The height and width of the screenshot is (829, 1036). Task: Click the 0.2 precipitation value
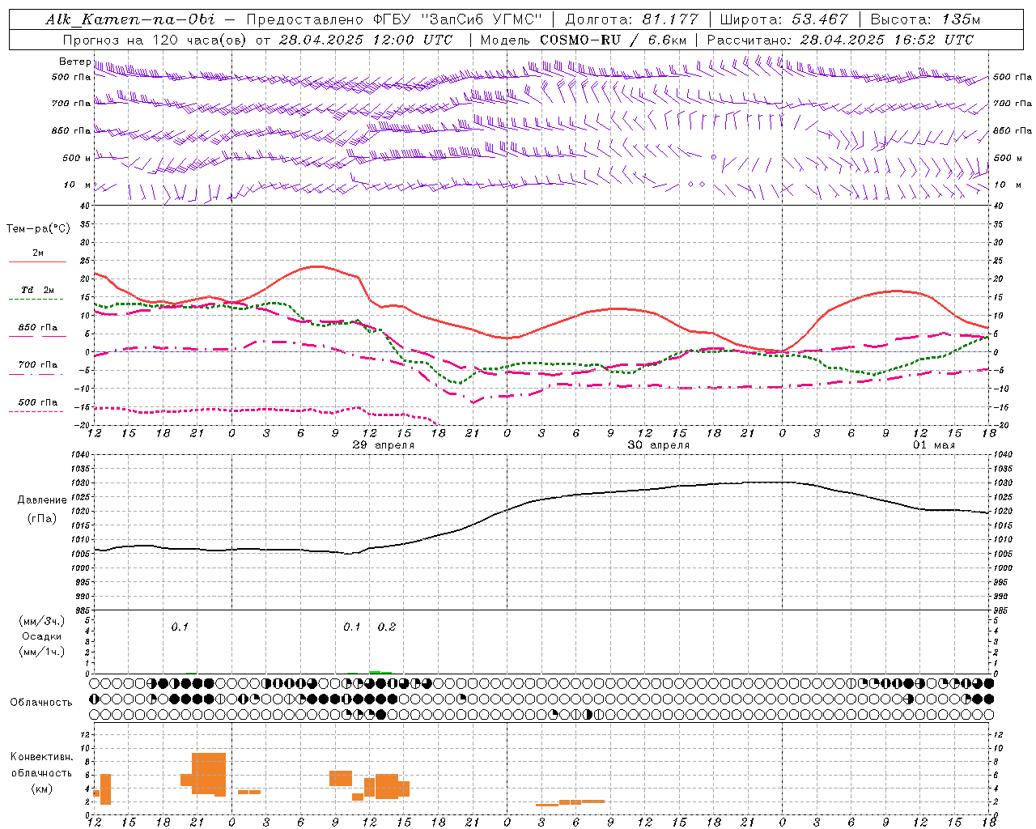(x=387, y=627)
